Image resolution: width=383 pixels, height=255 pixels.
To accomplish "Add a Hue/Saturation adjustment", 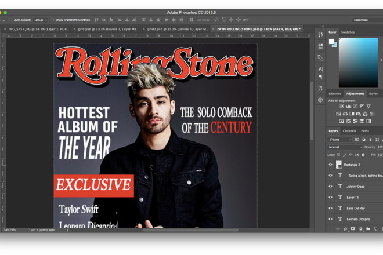I will [338, 114].
